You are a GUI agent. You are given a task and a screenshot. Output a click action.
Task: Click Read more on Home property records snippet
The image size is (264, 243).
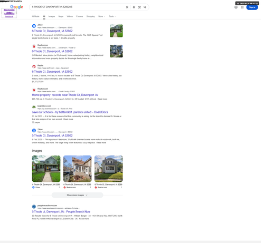tap(102, 99)
